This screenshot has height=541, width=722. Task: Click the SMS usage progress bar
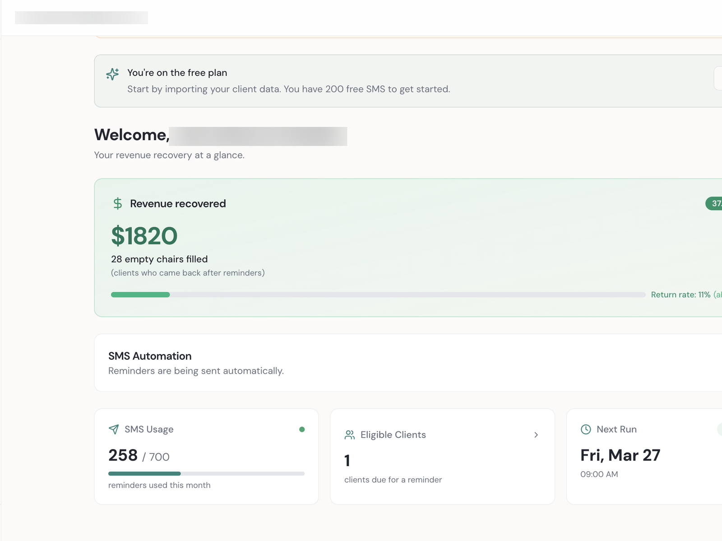[207, 473]
